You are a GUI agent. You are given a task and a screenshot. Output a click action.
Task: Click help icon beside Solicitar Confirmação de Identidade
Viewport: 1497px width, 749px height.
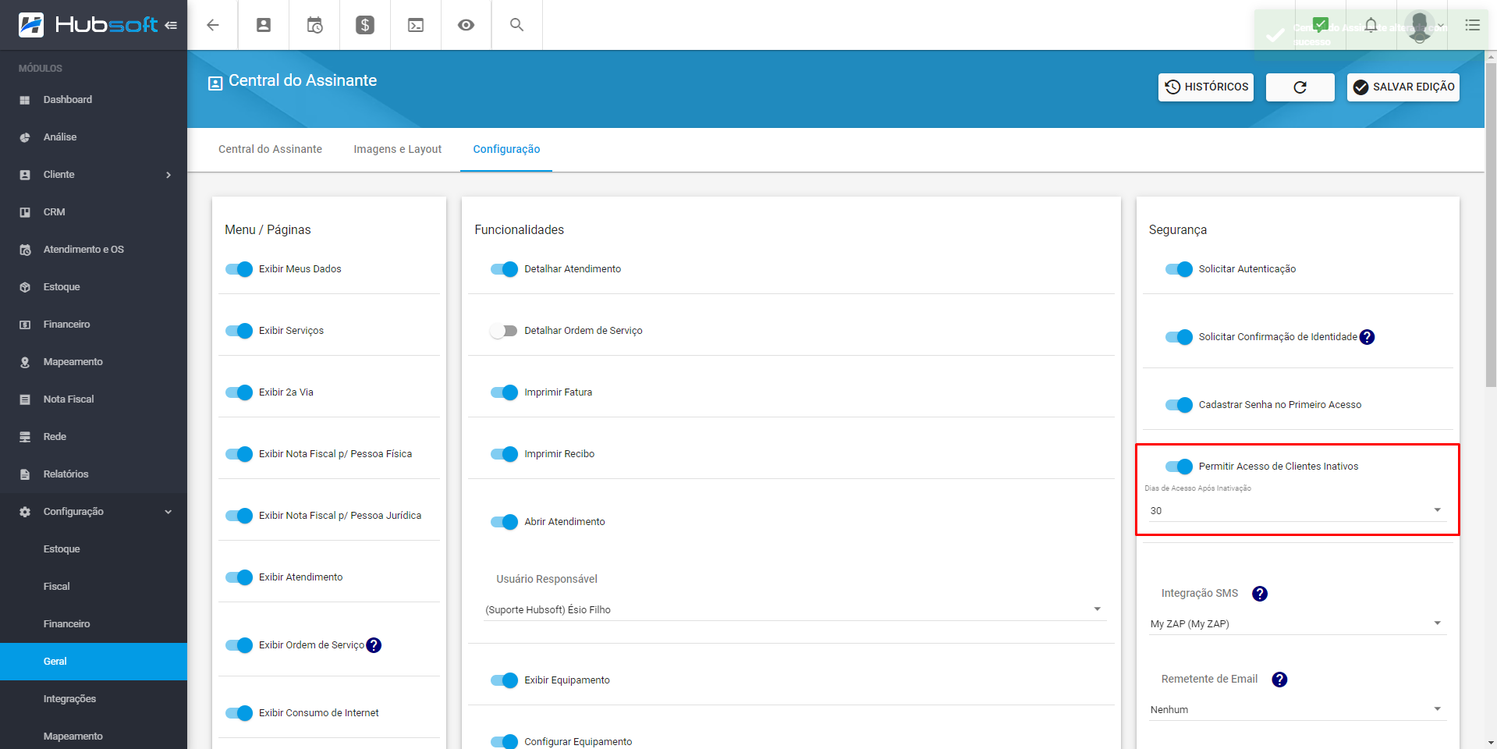point(1367,337)
